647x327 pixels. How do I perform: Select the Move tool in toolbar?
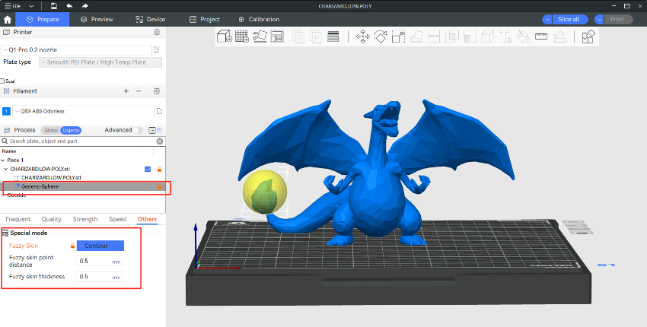tap(362, 36)
